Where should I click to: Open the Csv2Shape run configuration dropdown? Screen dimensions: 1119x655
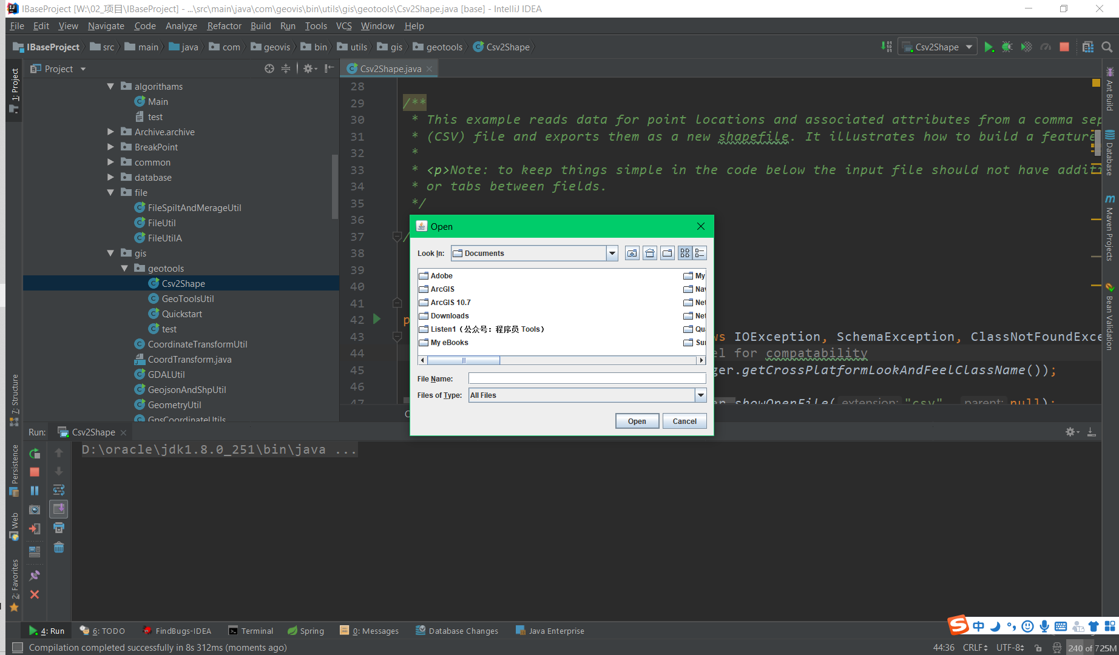(938, 47)
